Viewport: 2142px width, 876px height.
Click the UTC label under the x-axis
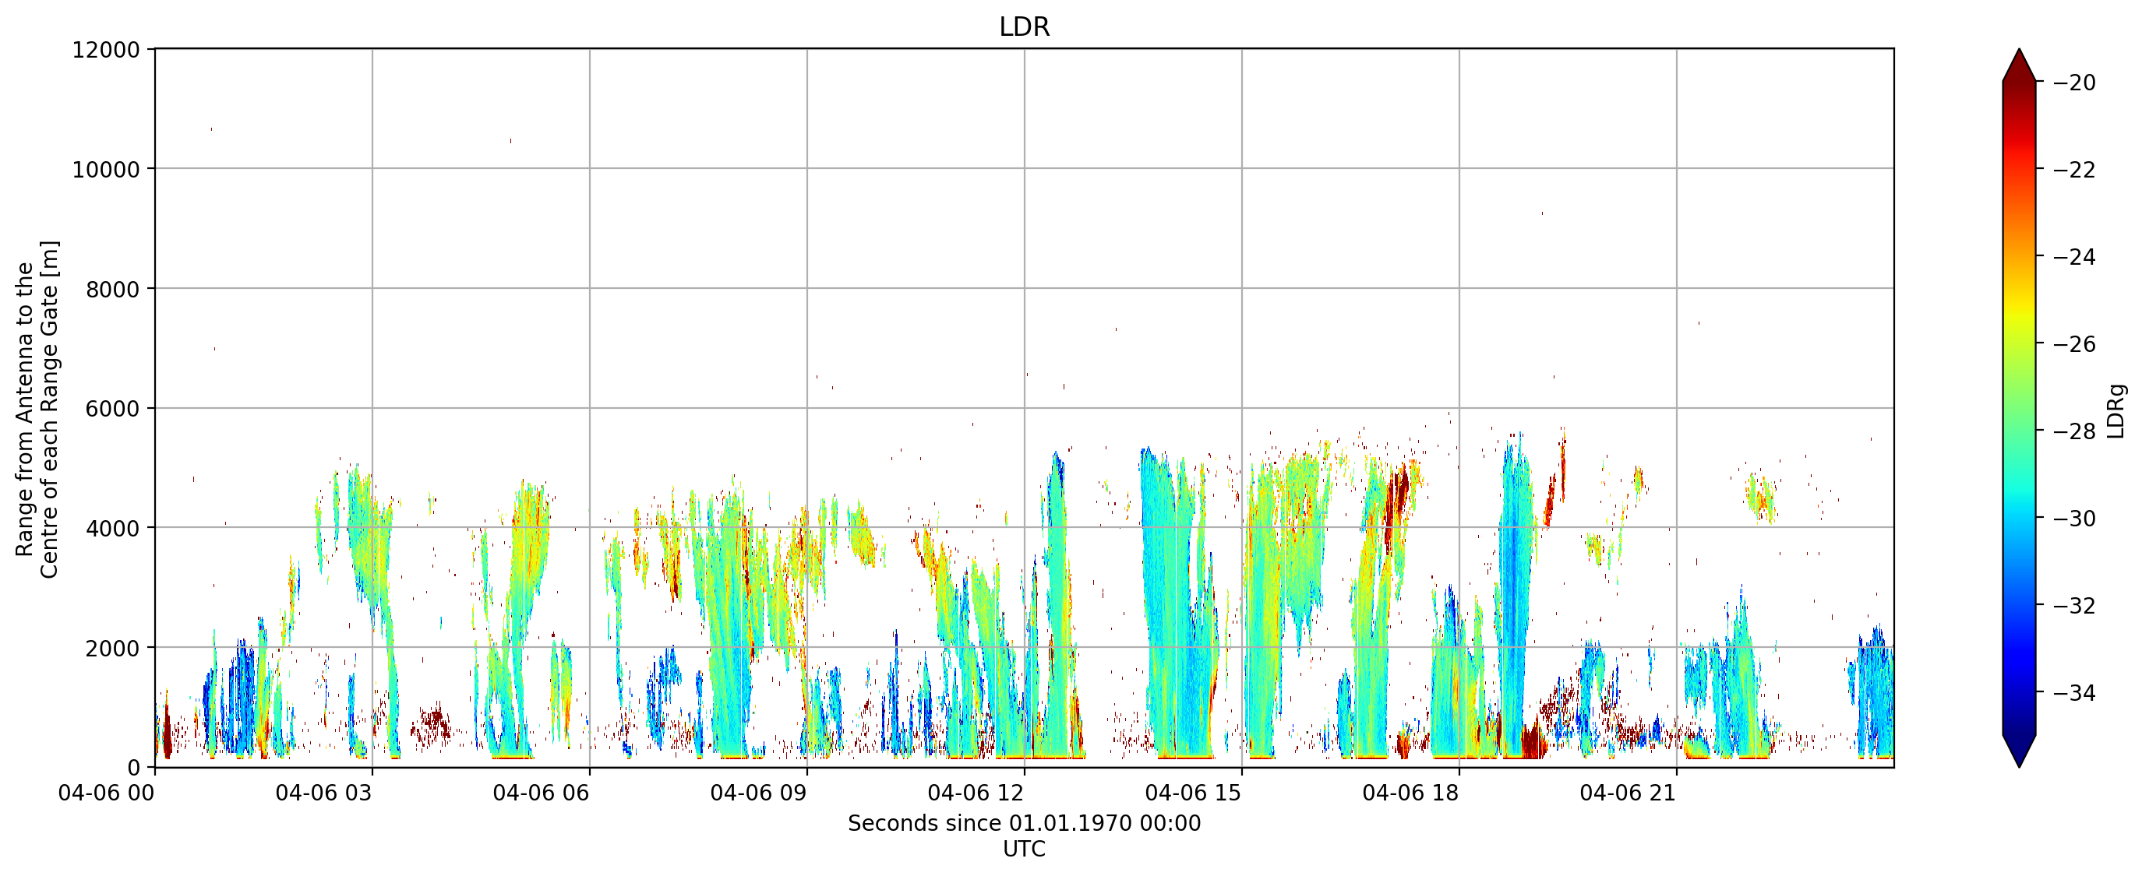coord(1024,850)
